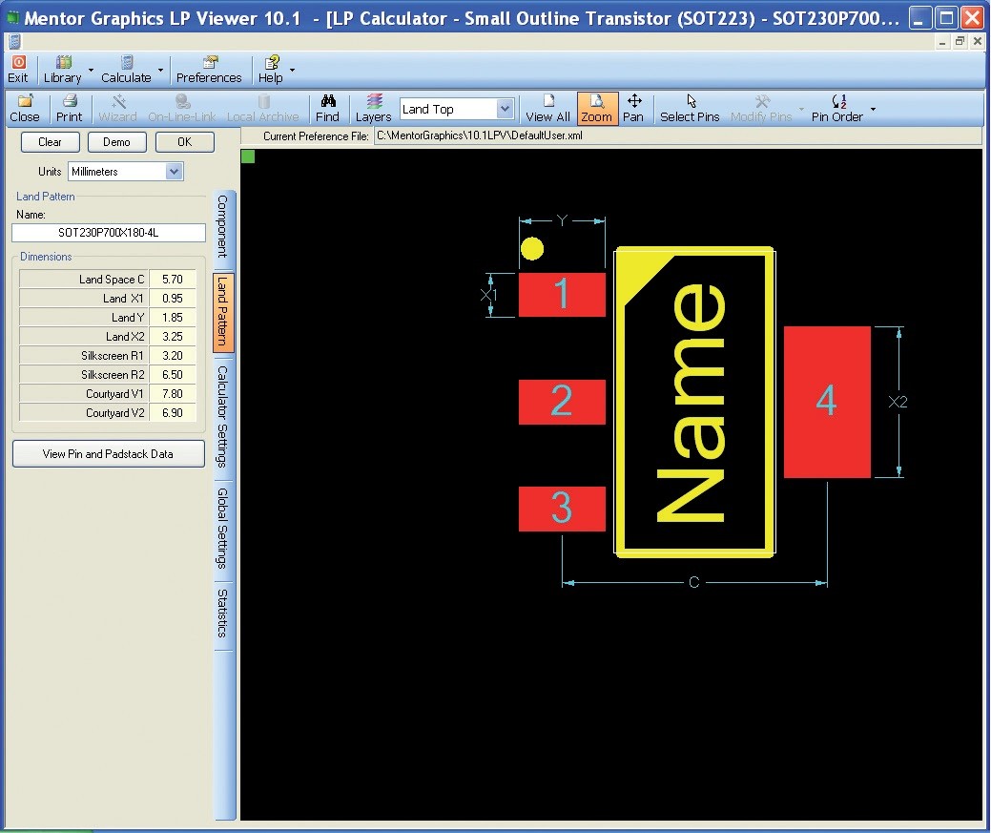The height and width of the screenshot is (833, 991).
Task: Click View Pin and Padstack Data
Action: [x=108, y=453]
